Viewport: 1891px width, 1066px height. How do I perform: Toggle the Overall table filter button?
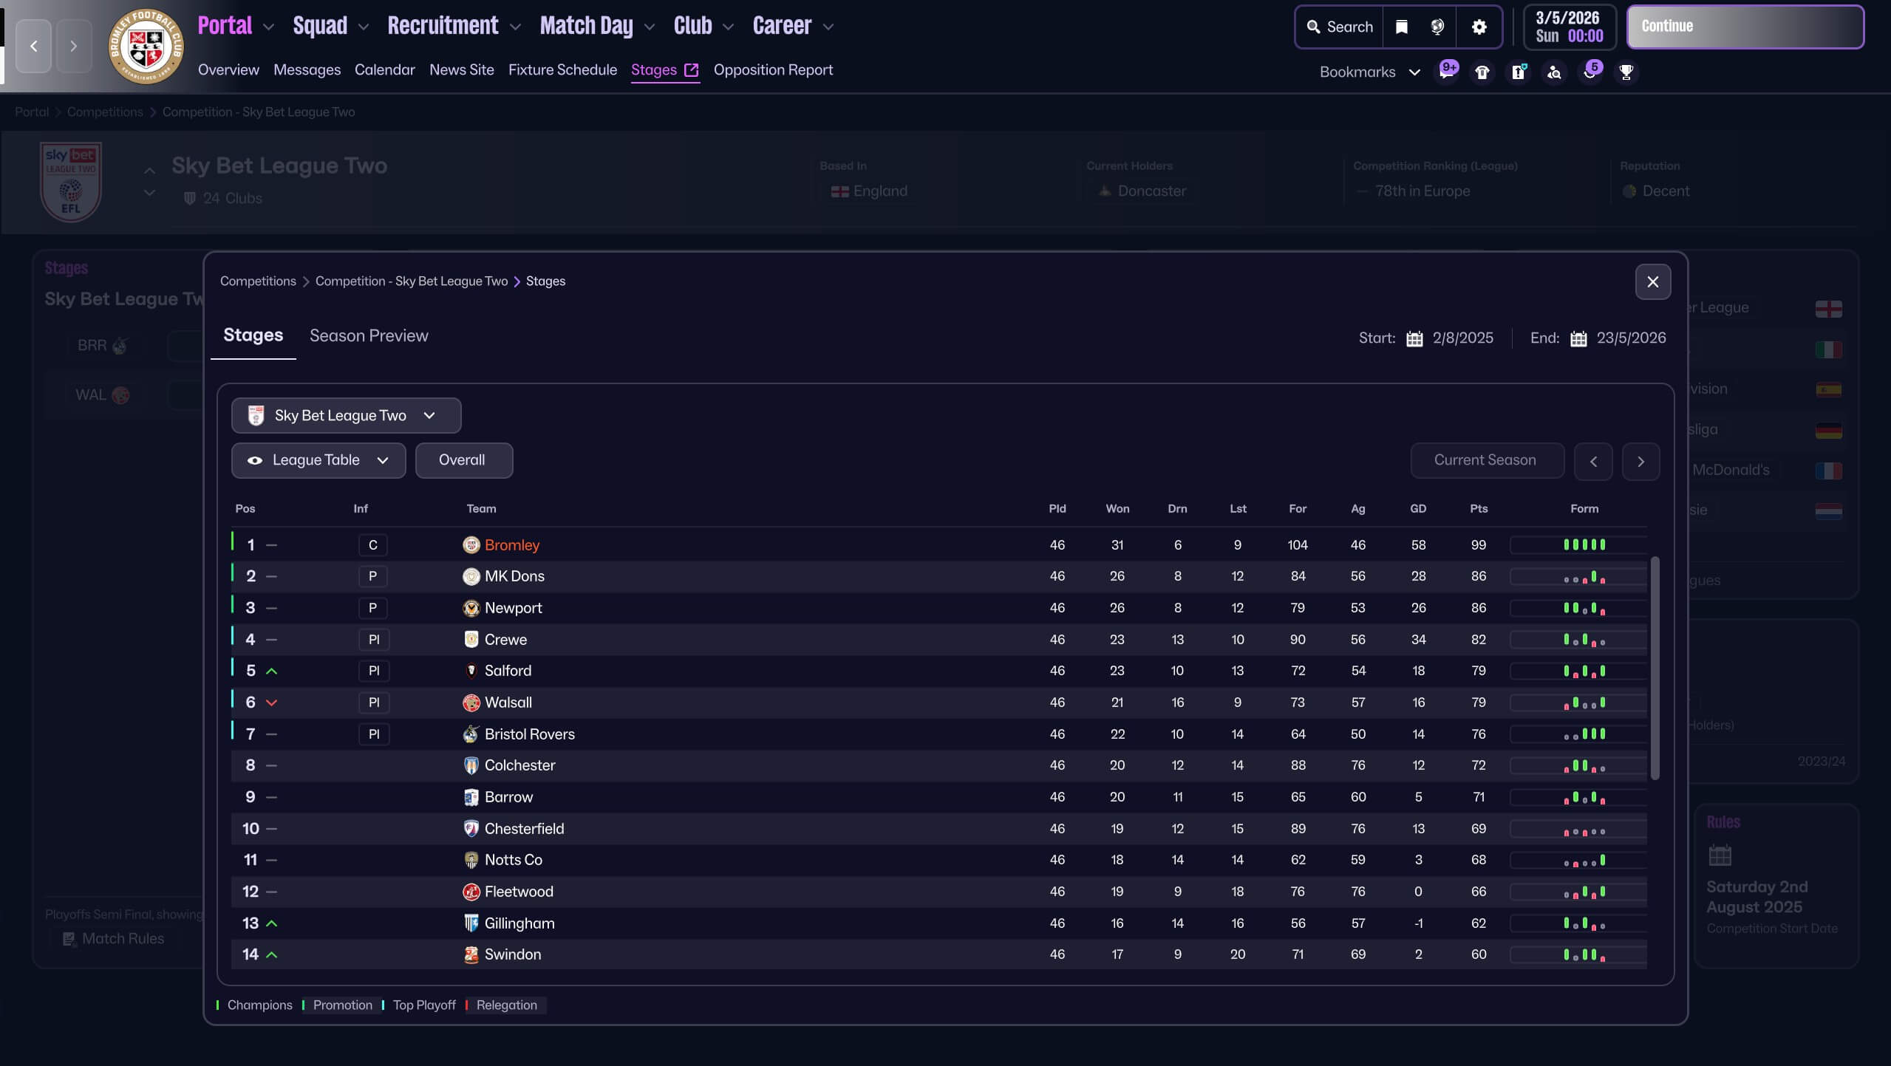[463, 460]
